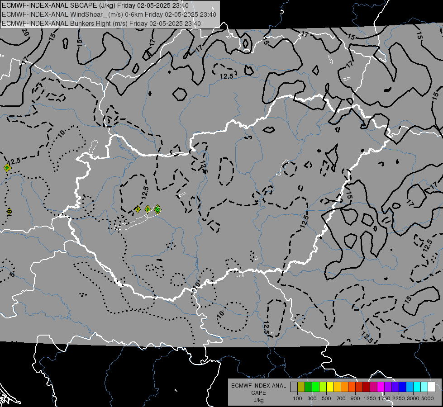Image resolution: width=443 pixels, height=407 pixels.
Task: Click the legend label 1250
Action: (370, 398)
